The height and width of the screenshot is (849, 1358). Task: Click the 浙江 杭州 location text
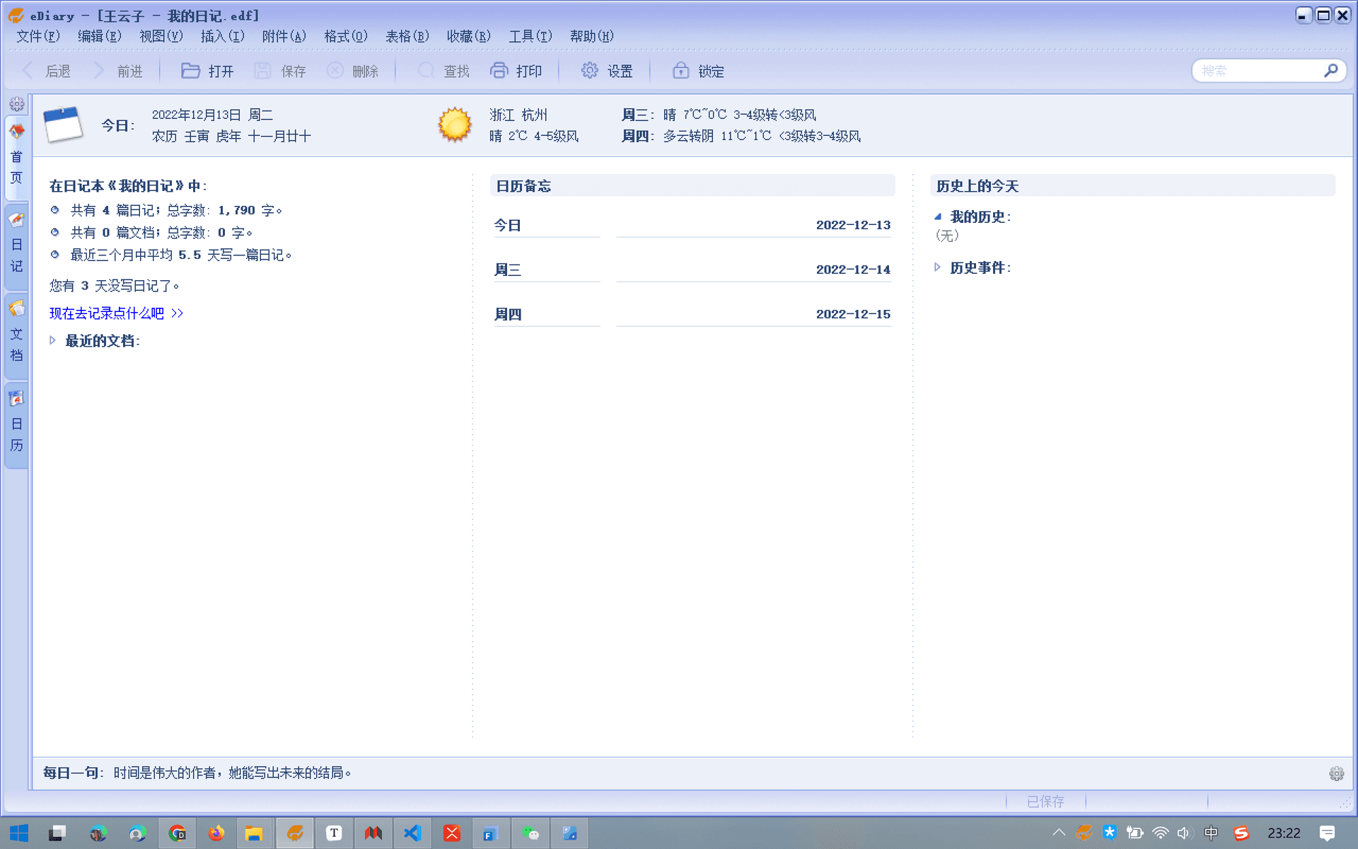518,115
